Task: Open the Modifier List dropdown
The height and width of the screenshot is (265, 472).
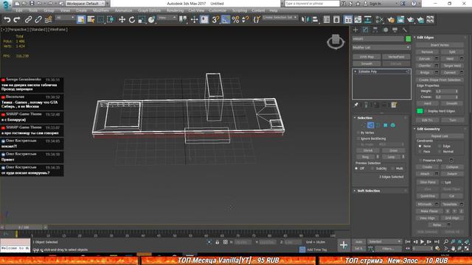Action: tap(381, 47)
